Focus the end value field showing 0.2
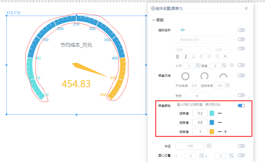 pos(200,113)
